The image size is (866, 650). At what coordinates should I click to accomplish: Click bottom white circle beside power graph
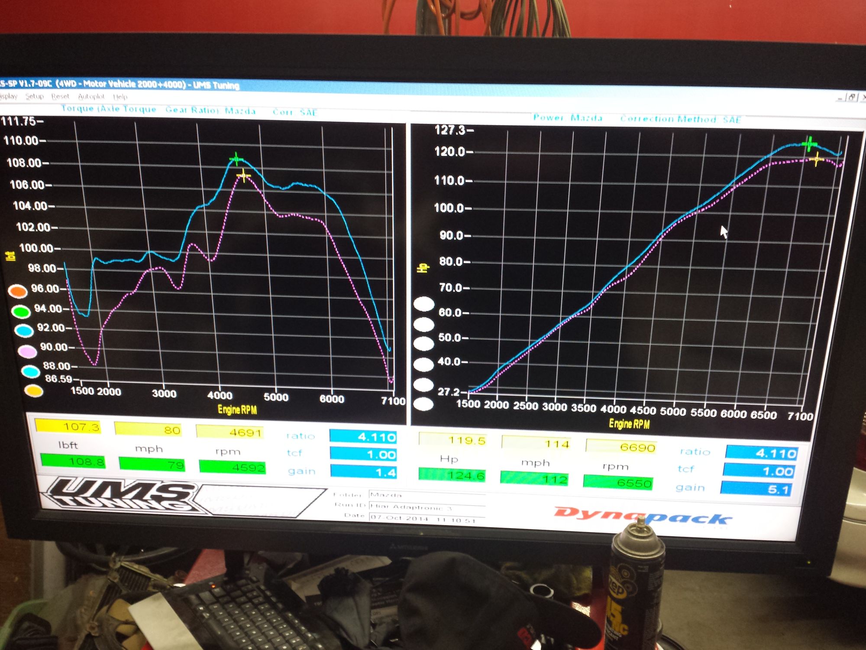[x=423, y=404]
